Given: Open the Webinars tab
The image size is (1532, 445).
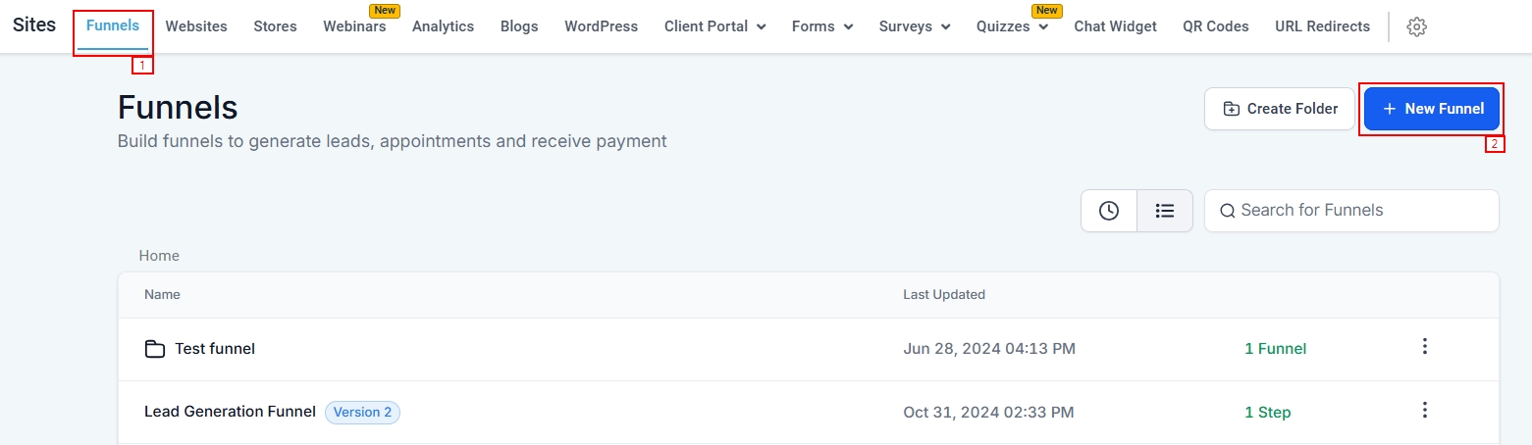Looking at the screenshot, I should [x=354, y=26].
